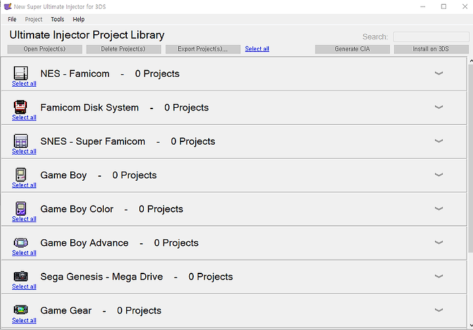
Task: Click the NES - Famicom console icon
Action: (21, 73)
